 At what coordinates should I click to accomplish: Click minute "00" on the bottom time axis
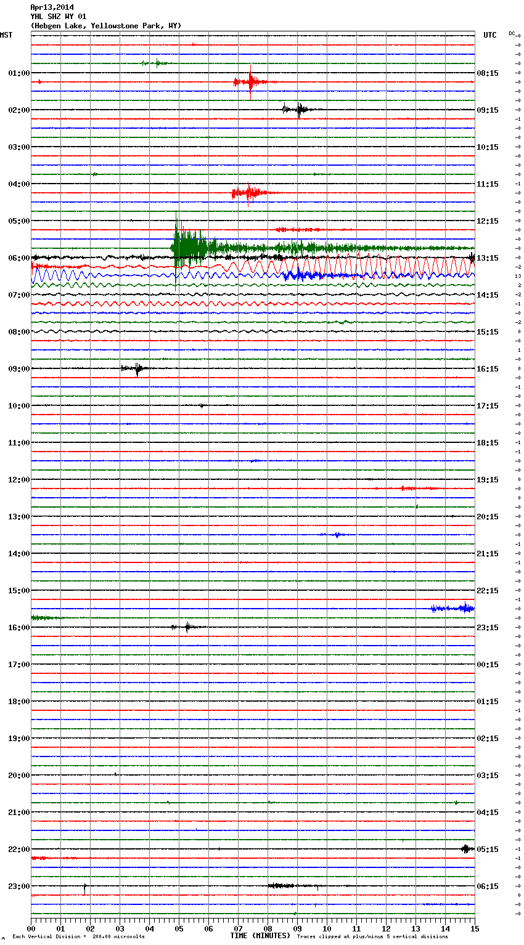(31, 928)
